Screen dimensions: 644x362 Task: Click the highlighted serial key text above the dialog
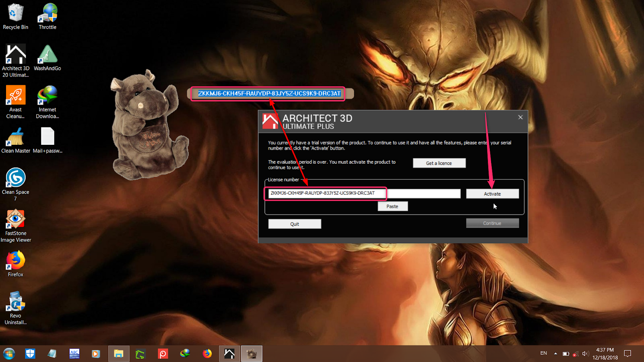pyautogui.click(x=269, y=93)
